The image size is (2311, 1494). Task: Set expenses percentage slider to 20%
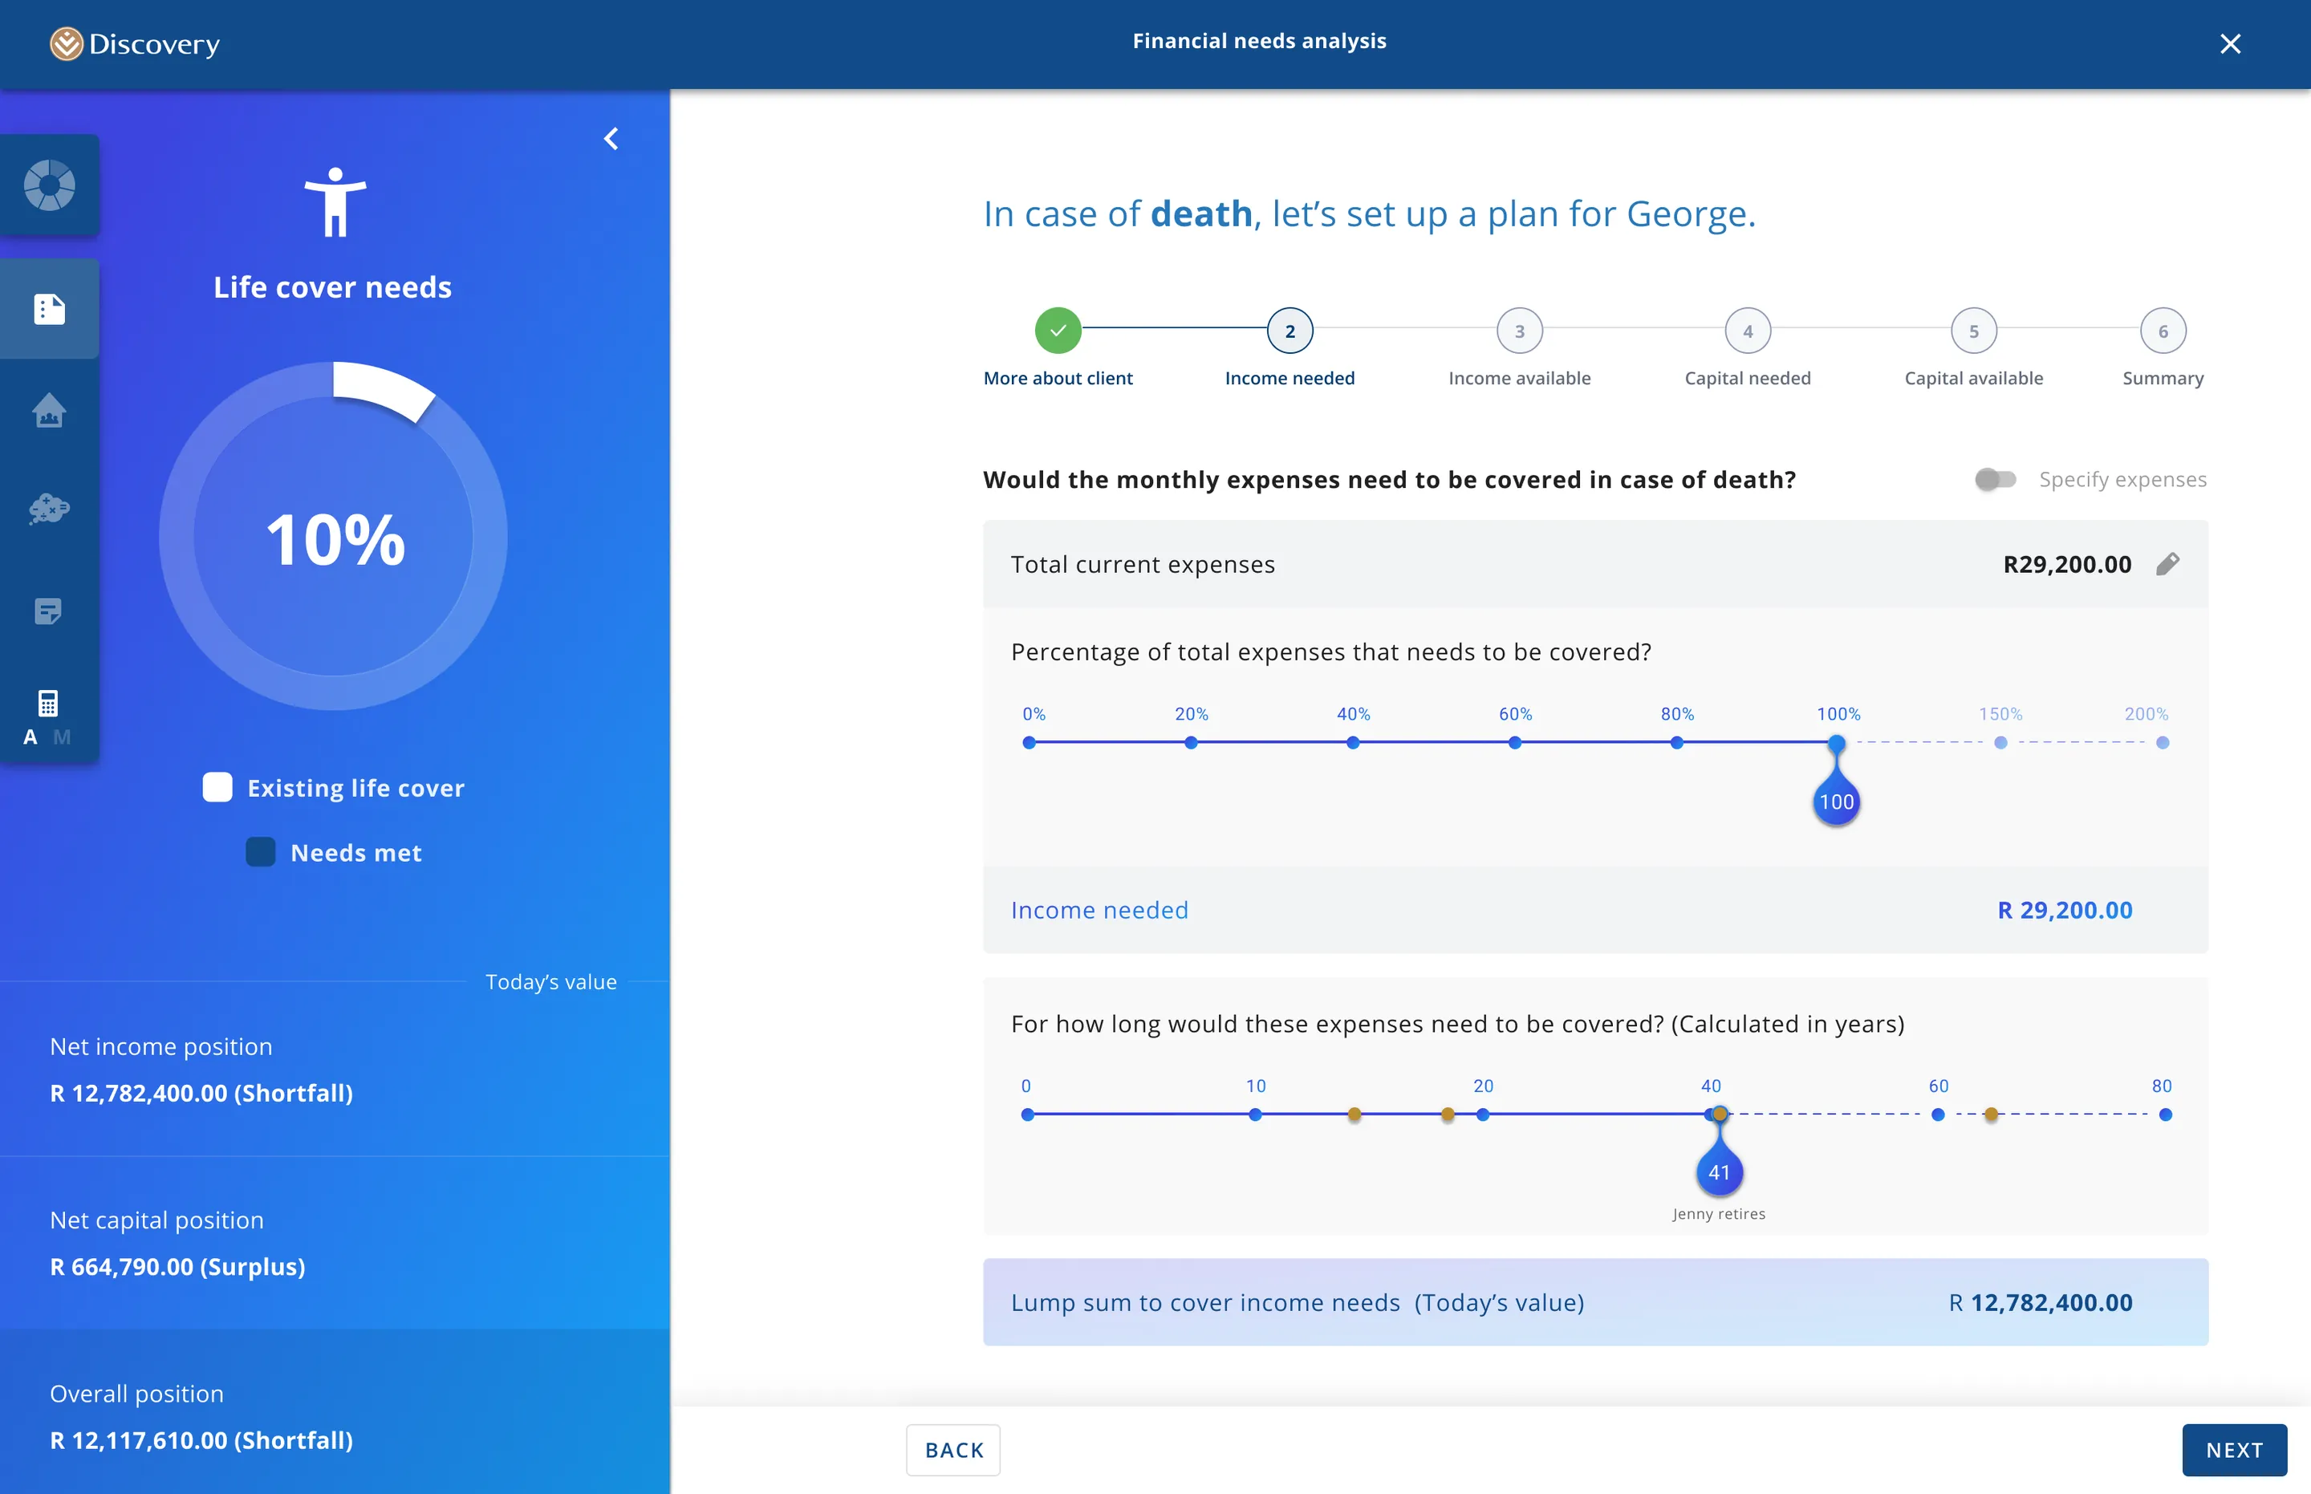click(1191, 742)
